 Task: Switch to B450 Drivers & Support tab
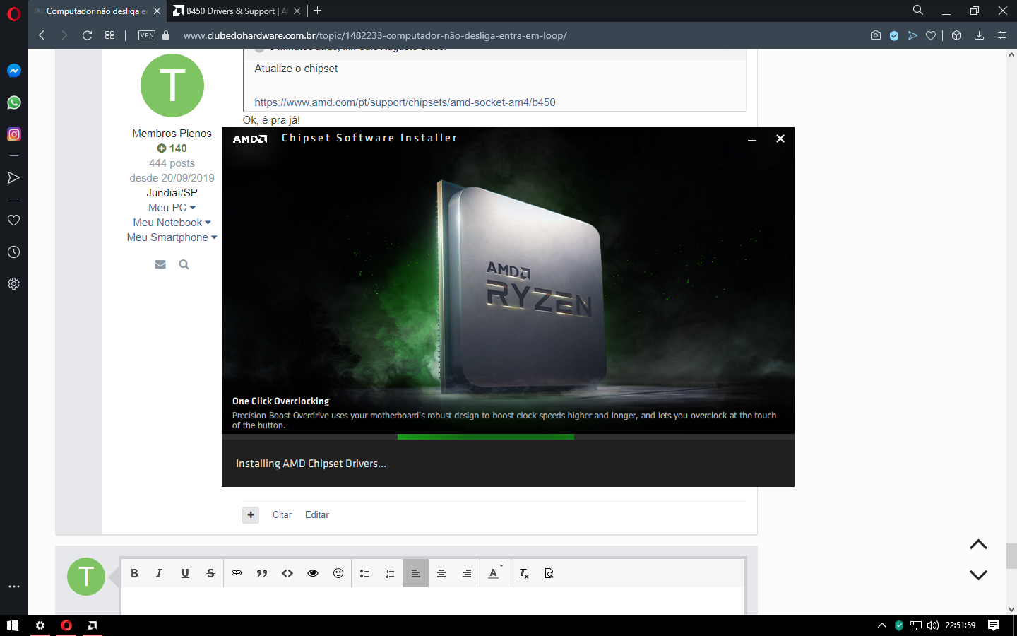236,11
